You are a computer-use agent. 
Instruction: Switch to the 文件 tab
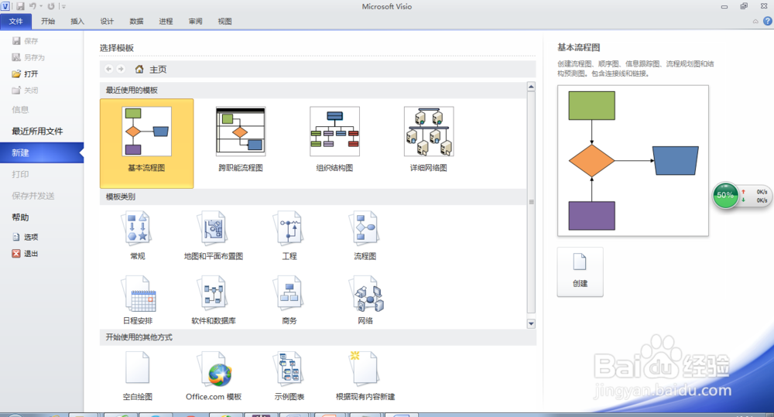tap(15, 21)
